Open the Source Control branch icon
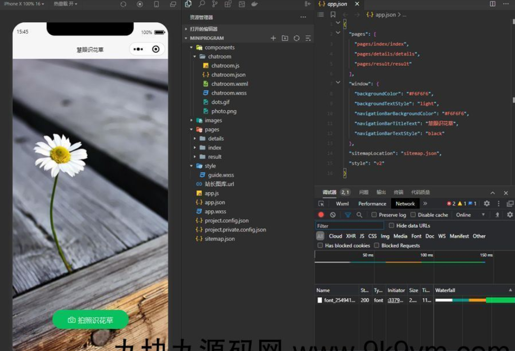 (214, 4)
